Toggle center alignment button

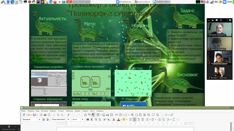[x=135, y=120]
